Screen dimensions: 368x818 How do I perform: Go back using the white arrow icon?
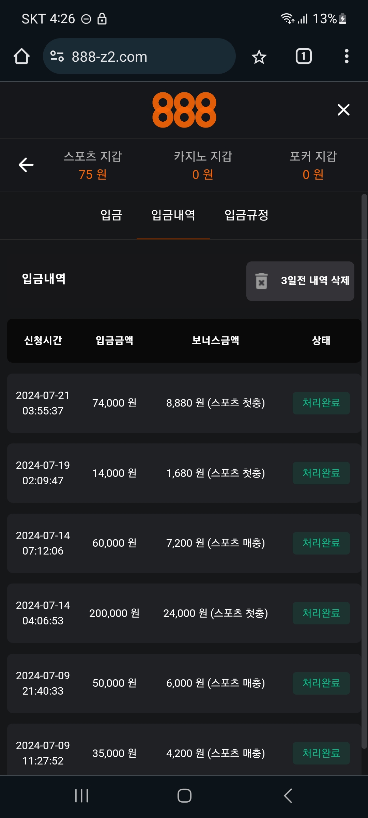pyautogui.click(x=26, y=165)
